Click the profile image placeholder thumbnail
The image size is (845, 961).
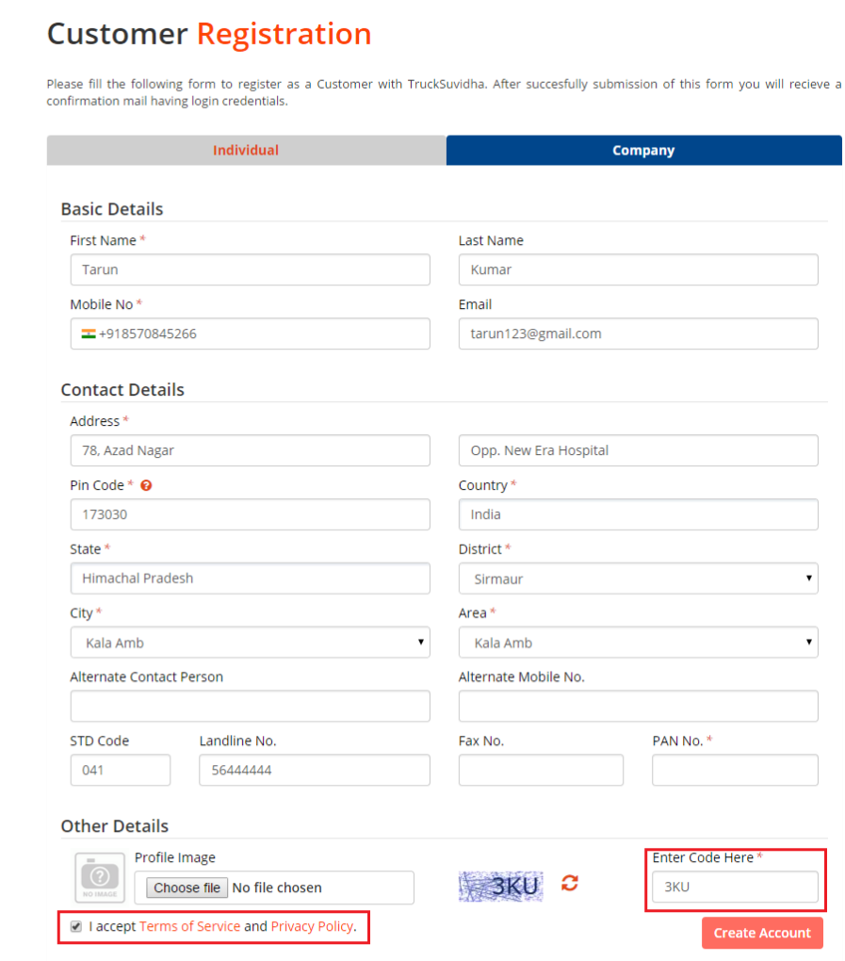100,877
